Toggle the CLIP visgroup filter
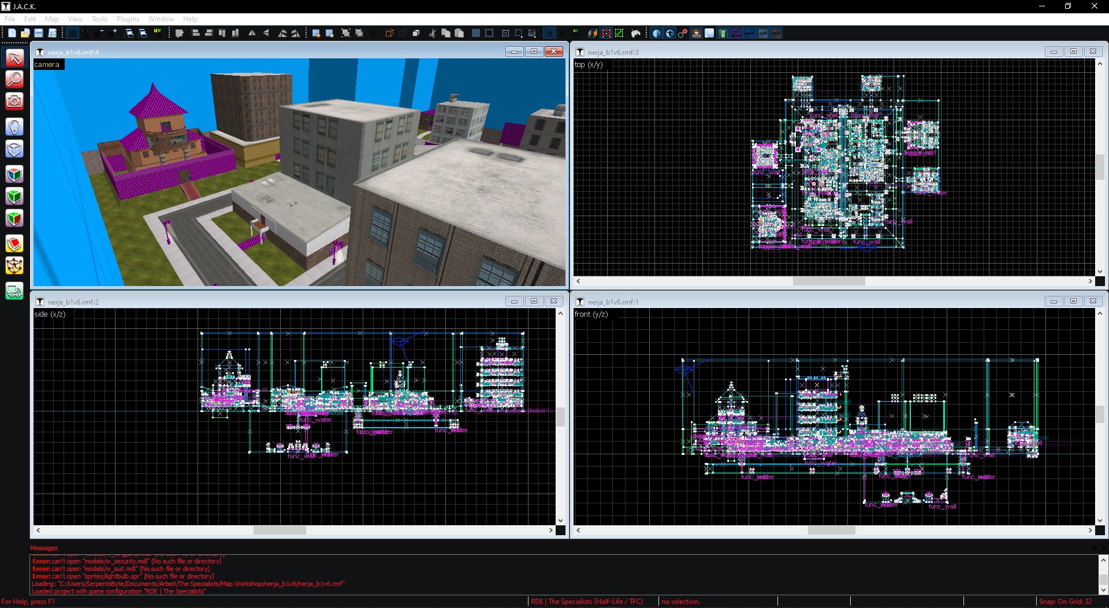Viewport: 1109px width, 608px height. (763, 34)
